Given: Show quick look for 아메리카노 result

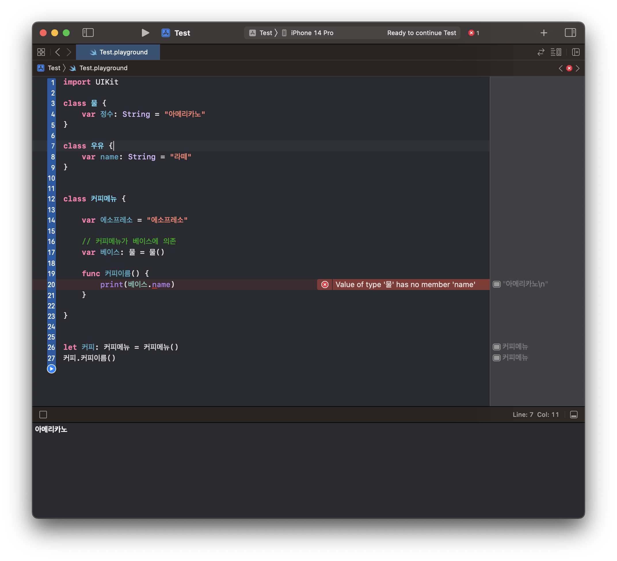Looking at the screenshot, I should pyautogui.click(x=496, y=284).
